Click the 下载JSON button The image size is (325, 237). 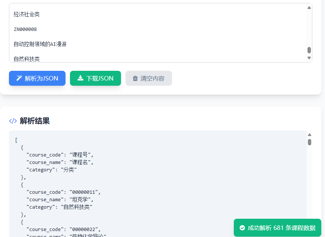95,78
